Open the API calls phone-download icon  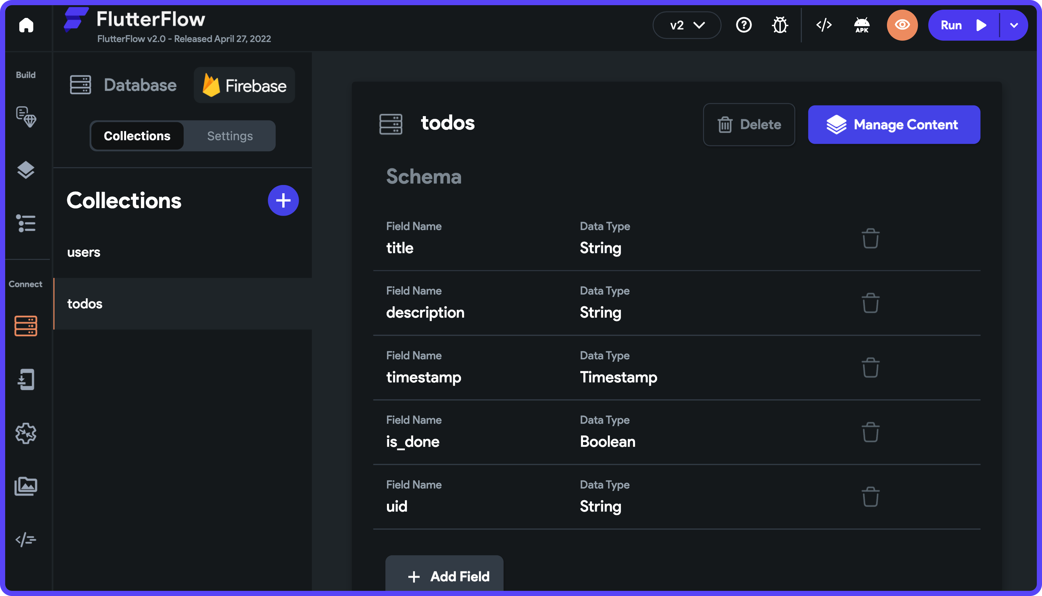pyautogui.click(x=26, y=379)
